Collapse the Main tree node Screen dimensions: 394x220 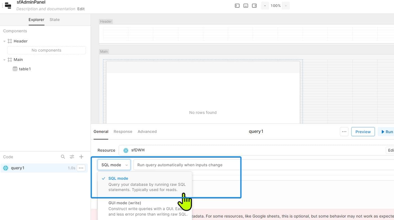pyautogui.click(x=5, y=60)
